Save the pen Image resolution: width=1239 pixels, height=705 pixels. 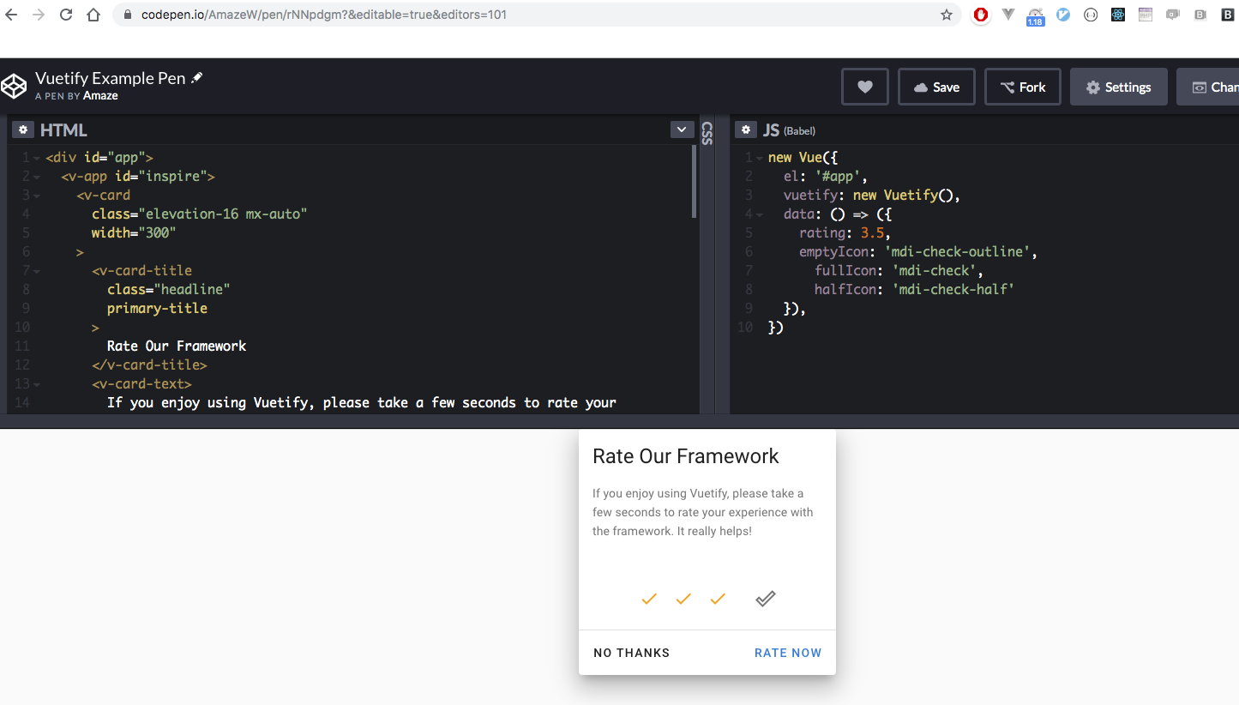coord(936,87)
